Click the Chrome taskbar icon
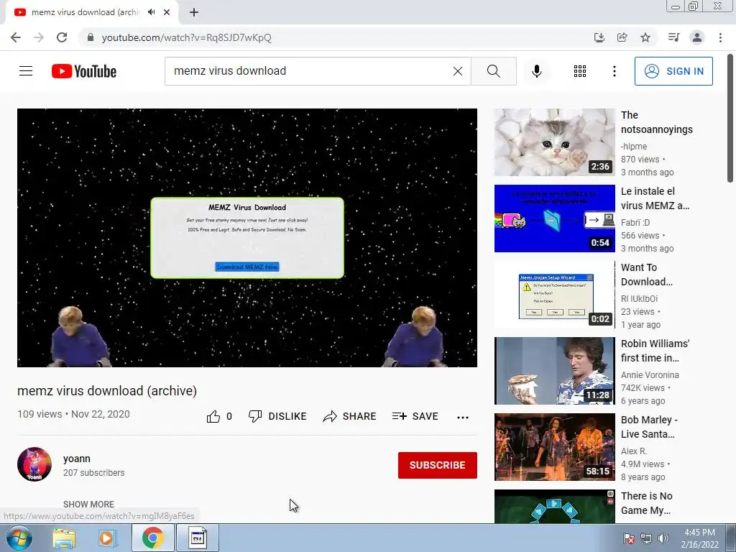This screenshot has width=736, height=552. [x=153, y=538]
